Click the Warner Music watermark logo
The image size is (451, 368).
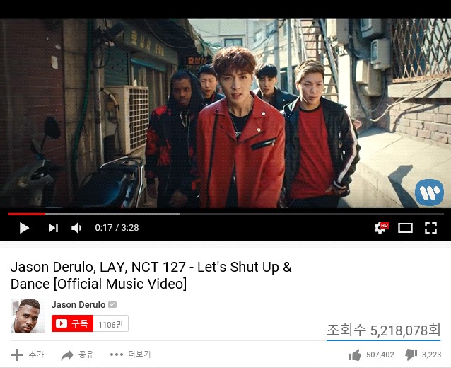[x=429, y=192]
